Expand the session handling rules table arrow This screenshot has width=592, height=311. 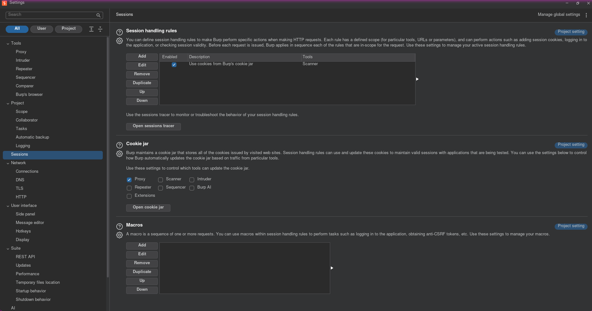pyautogui.click(x=417, y=79)
